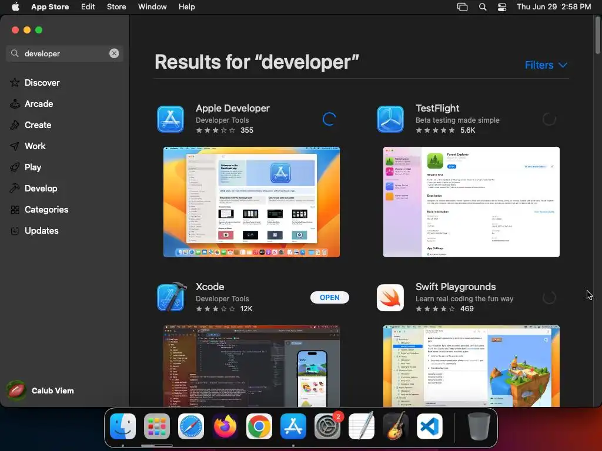Click the Xcode 12K star rating

224,308
